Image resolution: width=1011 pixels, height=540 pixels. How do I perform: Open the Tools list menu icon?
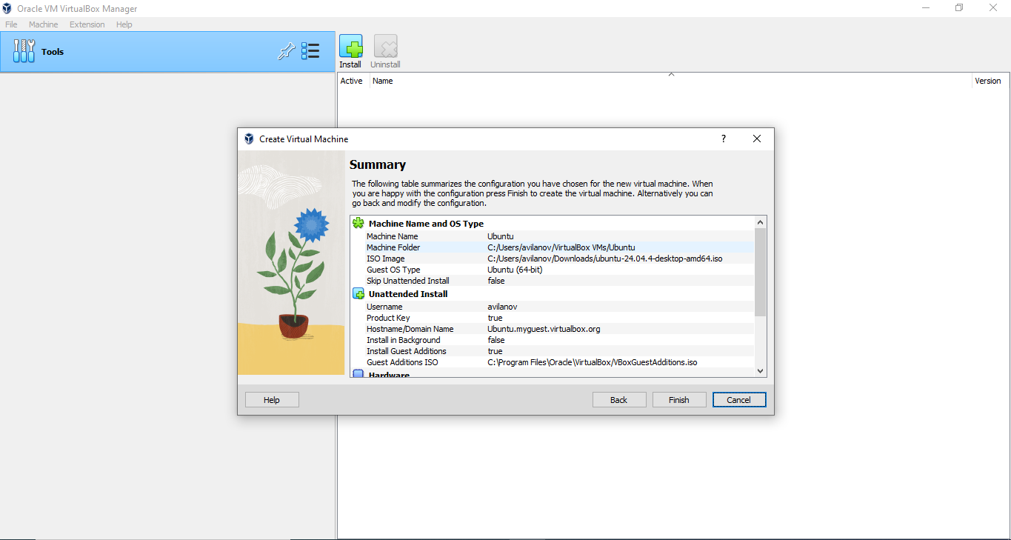(310, 51)
